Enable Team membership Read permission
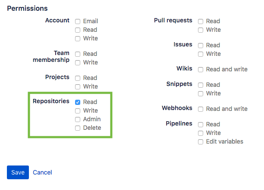Screen dimensions: 264x190 (78, 54)
